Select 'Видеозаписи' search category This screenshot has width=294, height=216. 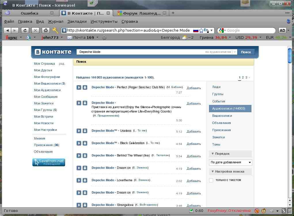[x=222, y=116]
